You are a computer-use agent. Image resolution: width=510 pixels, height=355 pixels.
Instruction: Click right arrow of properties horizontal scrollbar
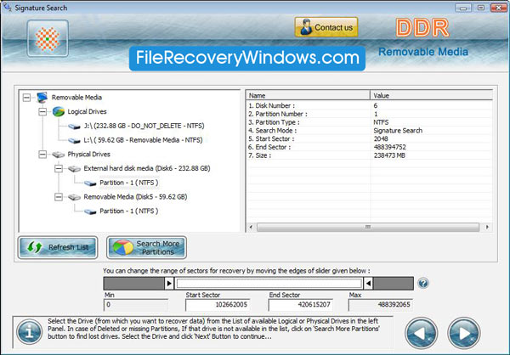pos(487,227)
